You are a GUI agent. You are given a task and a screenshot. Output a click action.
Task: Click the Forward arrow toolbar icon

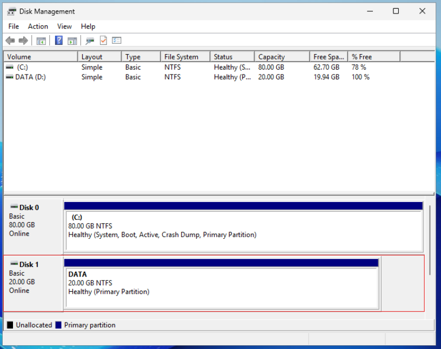(23, 41)
